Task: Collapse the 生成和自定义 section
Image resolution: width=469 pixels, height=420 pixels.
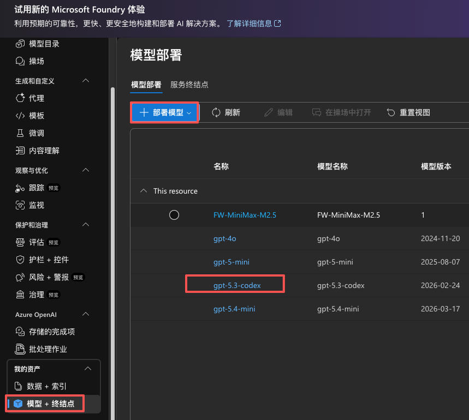Action: click(86, 80)
